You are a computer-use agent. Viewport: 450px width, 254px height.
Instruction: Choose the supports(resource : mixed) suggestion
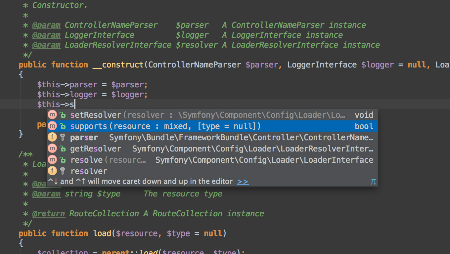212,126
